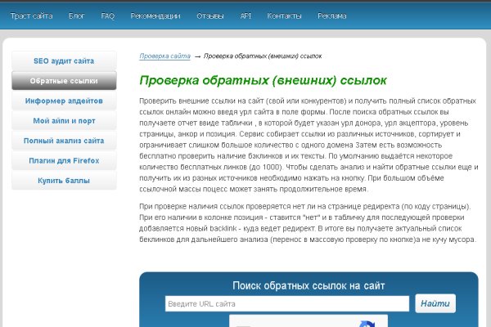491x327 pixels.
Task: Open Отзывы in the top navigation
Action: point(210,16)
